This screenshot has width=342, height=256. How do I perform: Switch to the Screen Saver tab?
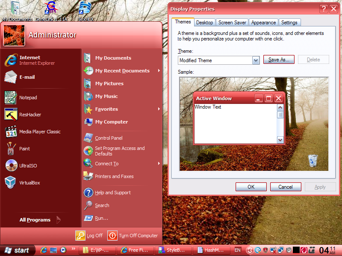232,23
